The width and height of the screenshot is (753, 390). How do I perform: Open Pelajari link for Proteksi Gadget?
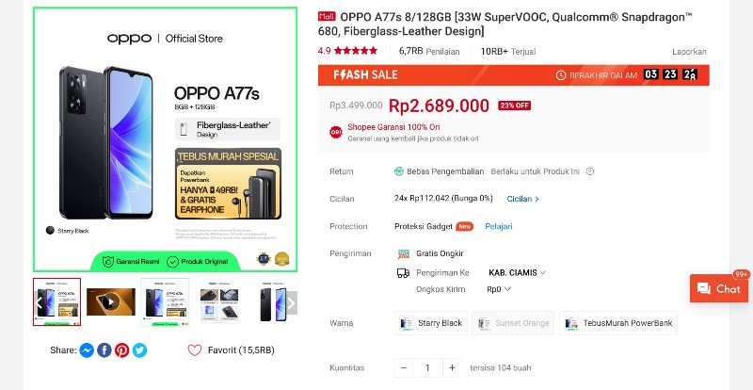pyautogui.click(x=499, y=226)
